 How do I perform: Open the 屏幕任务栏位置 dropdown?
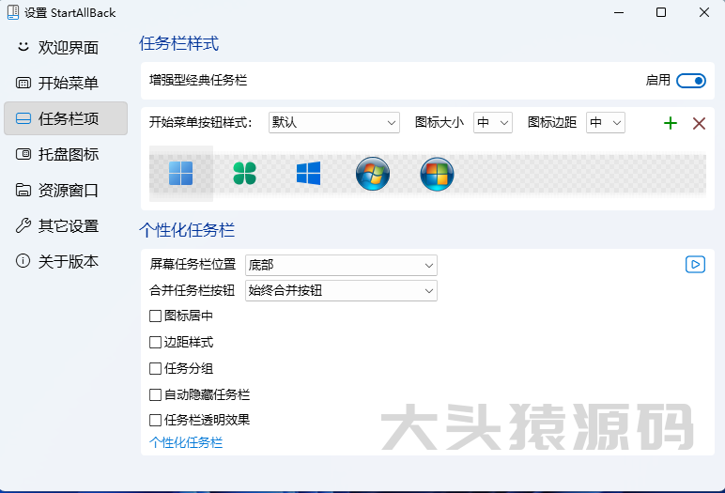341,265
